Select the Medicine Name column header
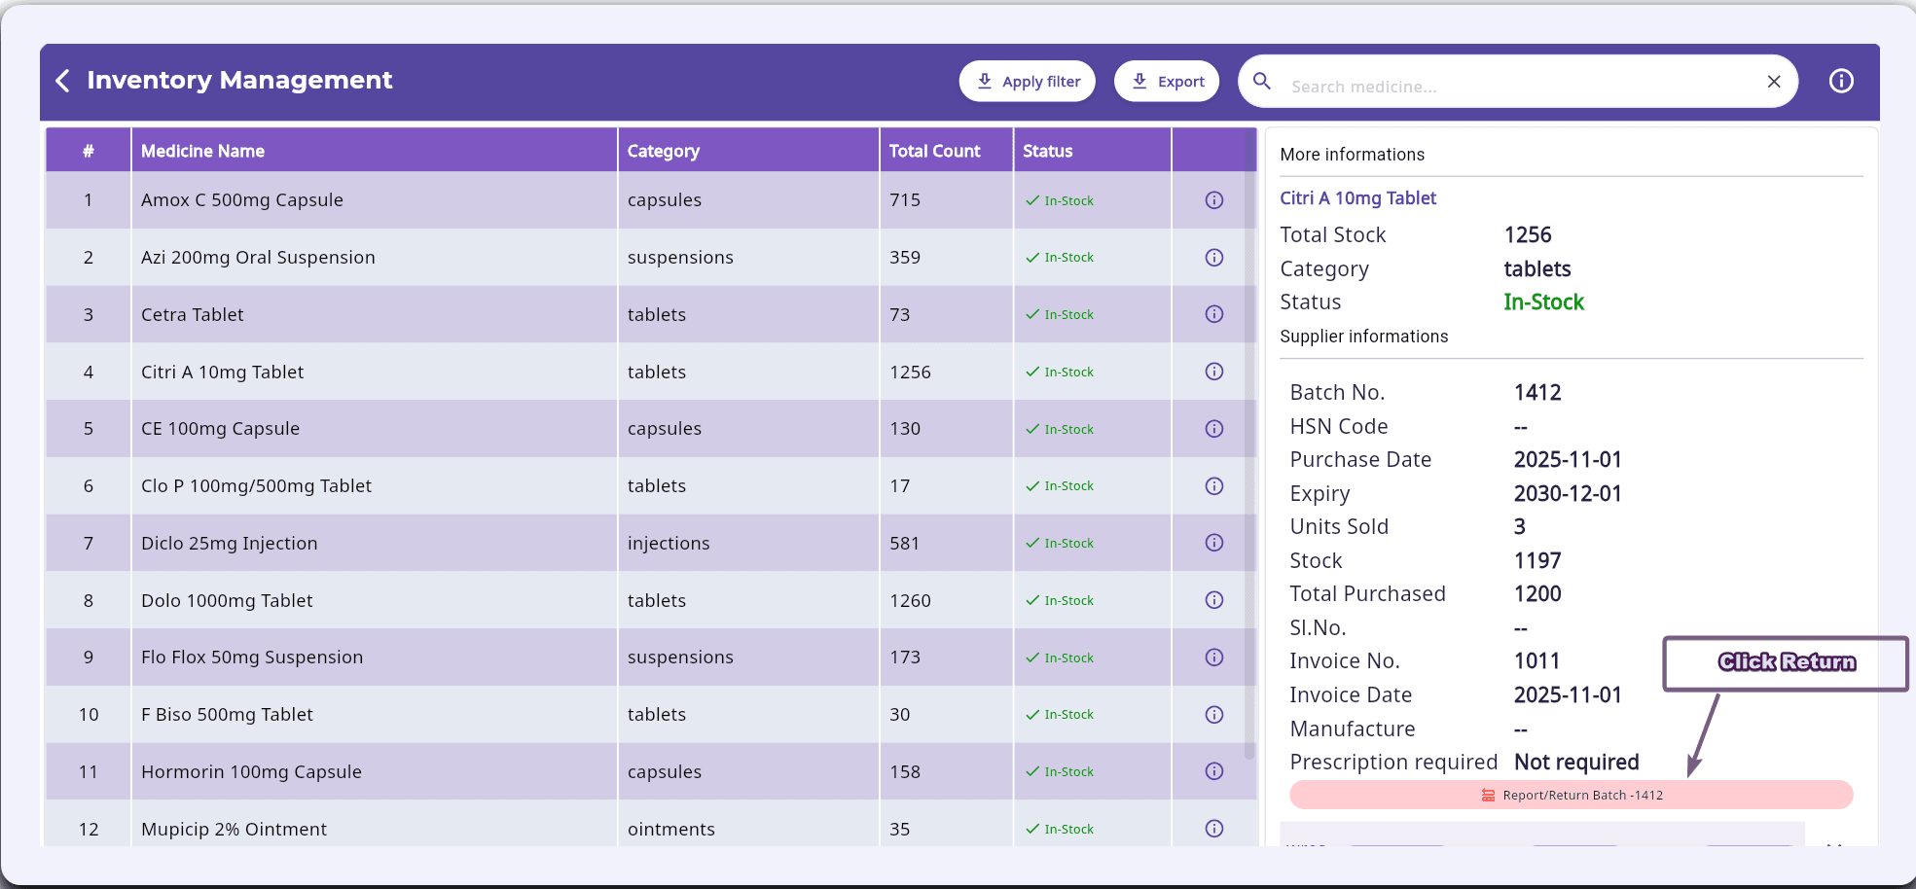Screen dimensions: 1916x889 (x=375, y=151)
